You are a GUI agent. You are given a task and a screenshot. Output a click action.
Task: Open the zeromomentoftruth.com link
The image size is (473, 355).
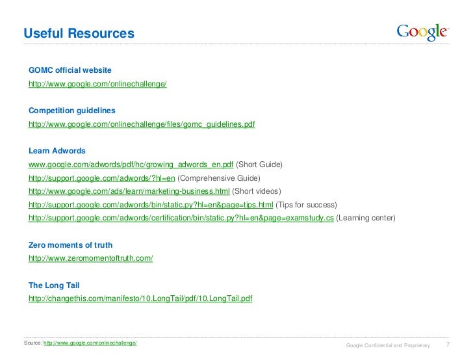(90, 258)
